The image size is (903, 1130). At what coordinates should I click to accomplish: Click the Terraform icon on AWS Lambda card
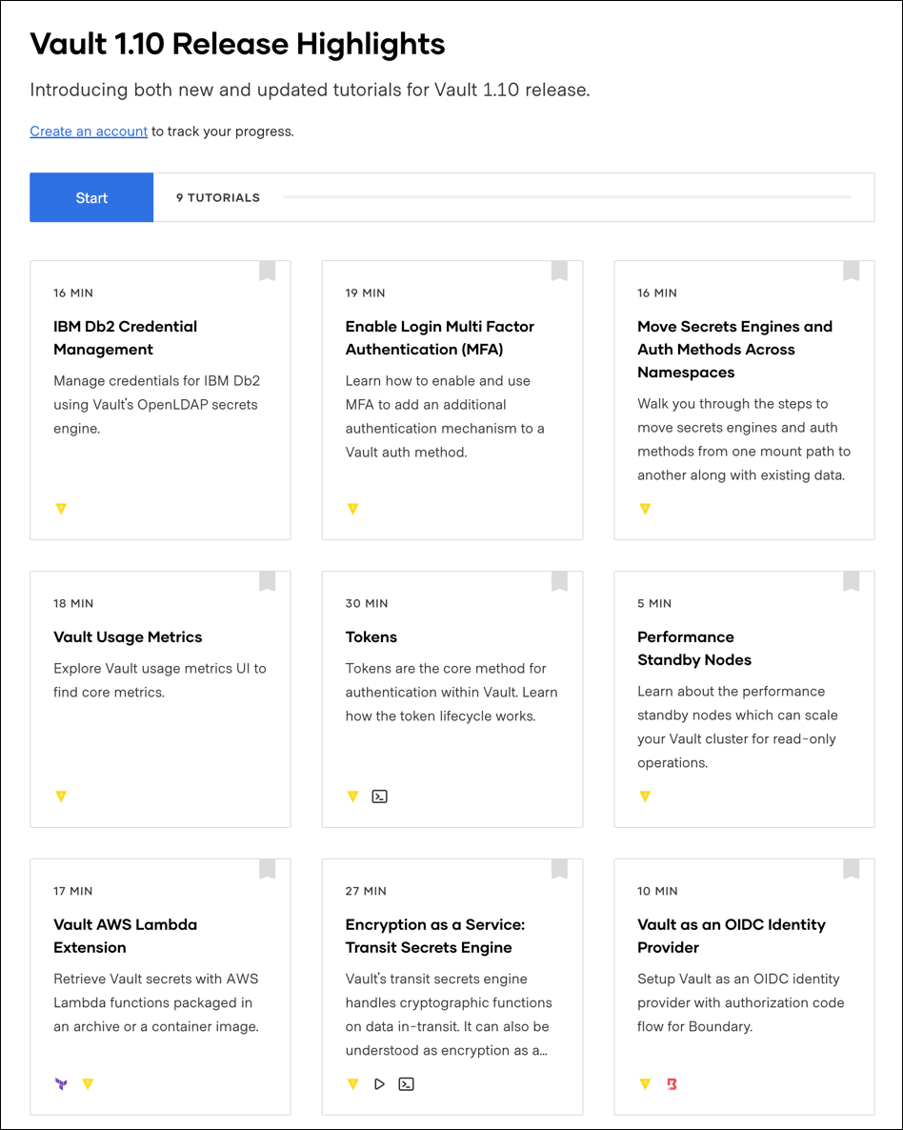coord(61,1084)
